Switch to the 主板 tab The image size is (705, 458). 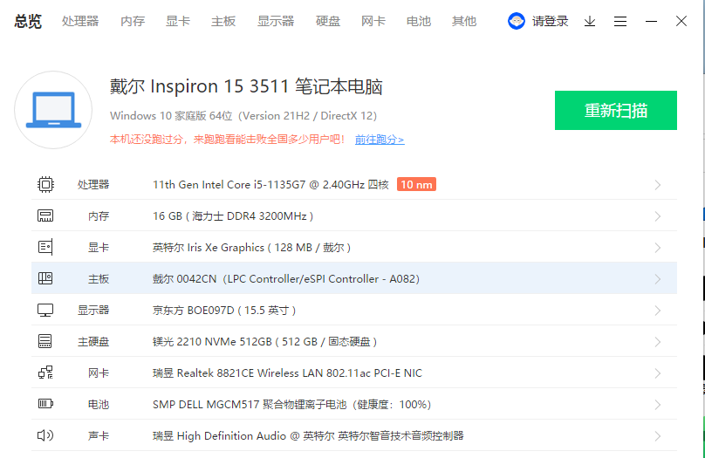tap(223, 21)
